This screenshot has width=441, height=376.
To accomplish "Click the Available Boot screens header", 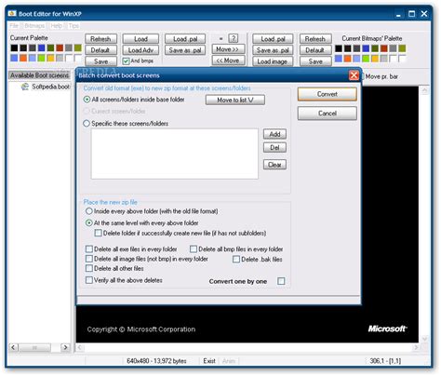I will pos(39,75).
